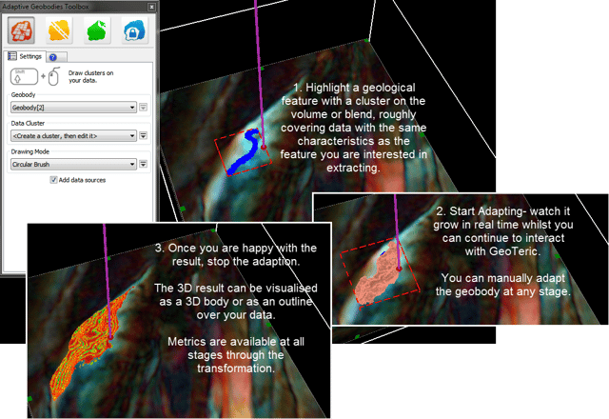Open the Geobody[2] dropdown
Image resolution: width=609 pixels, height=419 pixels.
tap(73, 108)
